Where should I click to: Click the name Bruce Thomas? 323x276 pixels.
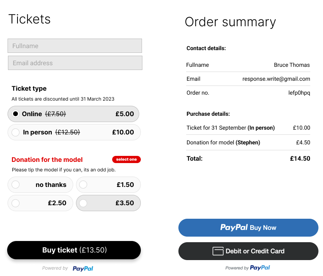pos(292,65)
